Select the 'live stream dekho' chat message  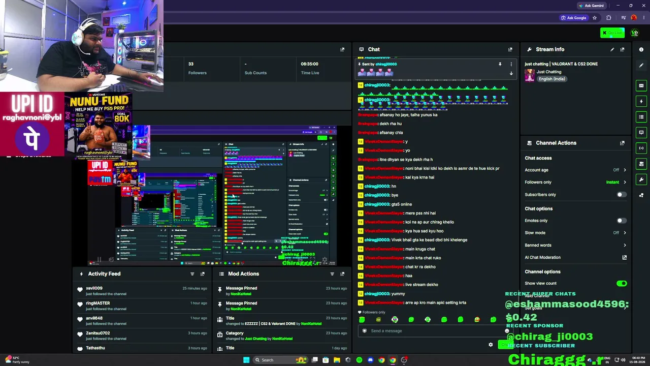[421, 285]
